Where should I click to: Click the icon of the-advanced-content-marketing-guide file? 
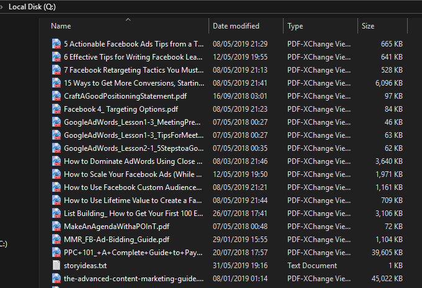coord(56,279)
